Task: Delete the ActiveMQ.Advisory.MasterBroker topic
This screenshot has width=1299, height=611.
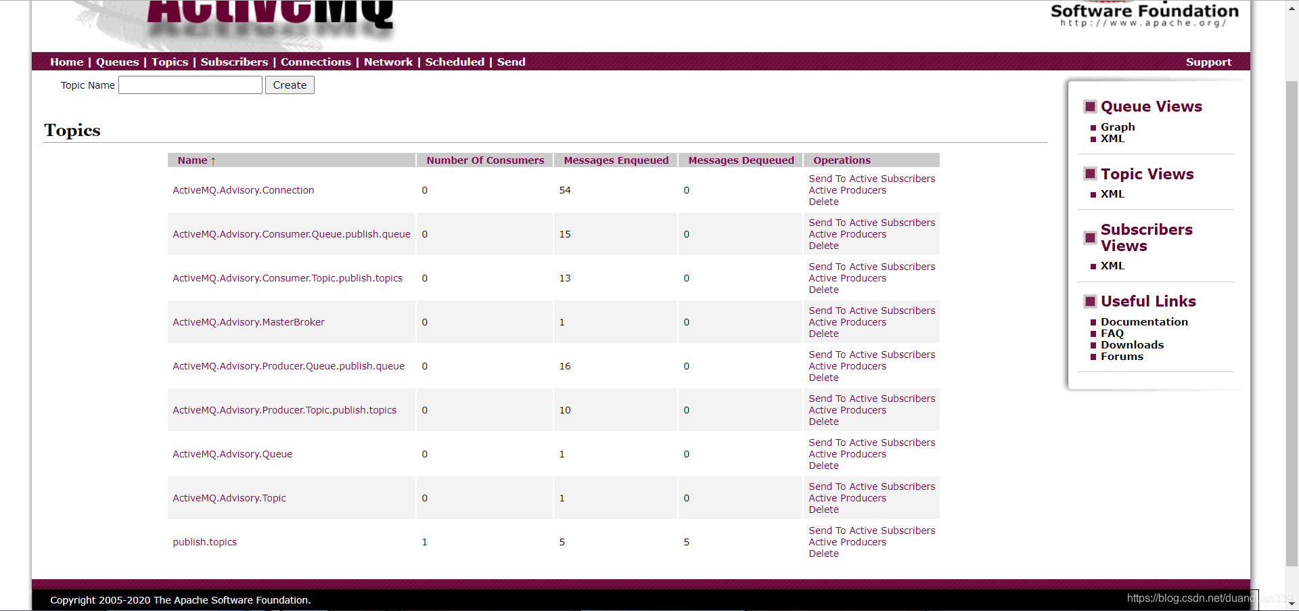Action: (823, 334)
